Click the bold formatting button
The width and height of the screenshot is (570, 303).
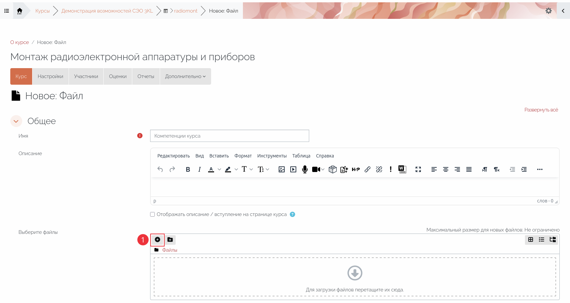click(x=188, y=169)
